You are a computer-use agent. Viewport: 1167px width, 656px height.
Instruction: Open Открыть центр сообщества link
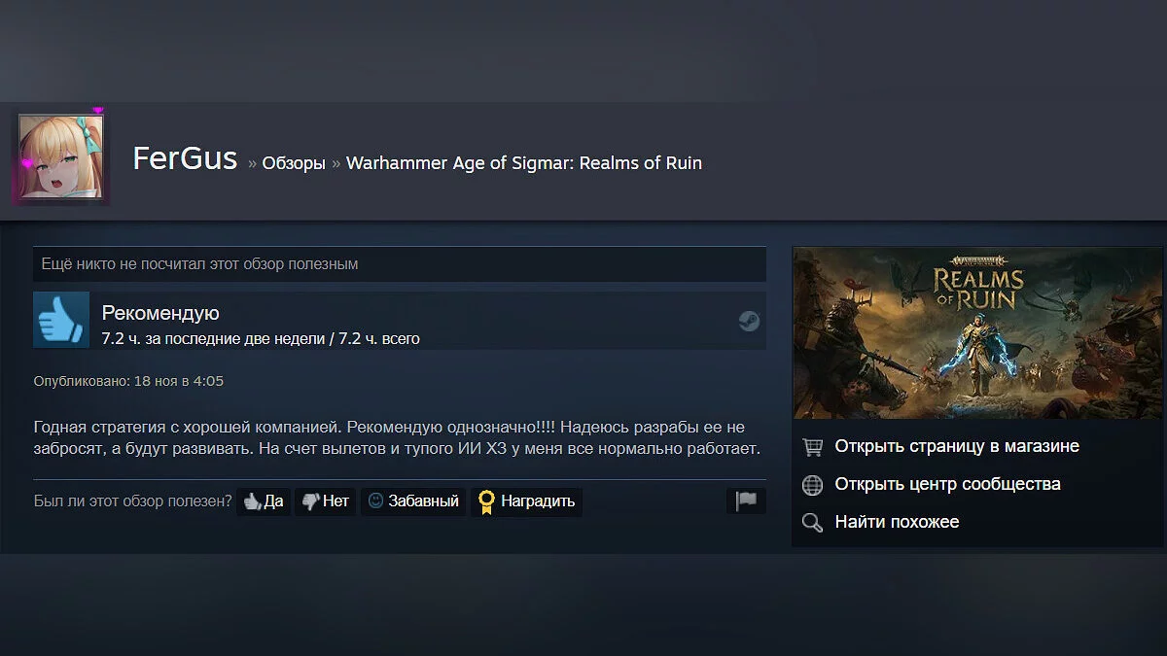[x=947, y=484]
